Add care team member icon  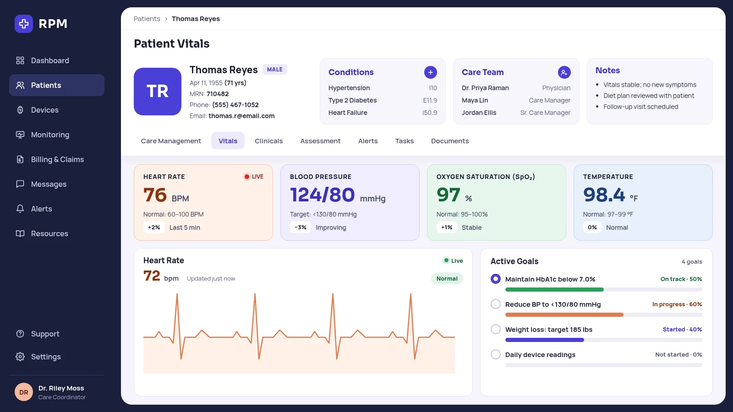(564, 72)
